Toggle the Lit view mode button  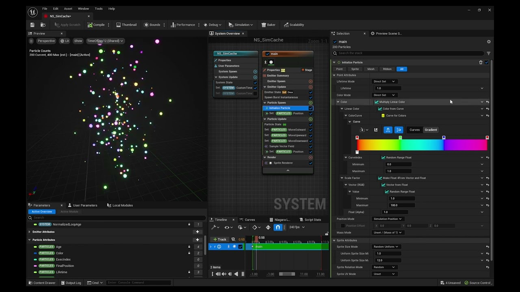coord(65,41)
